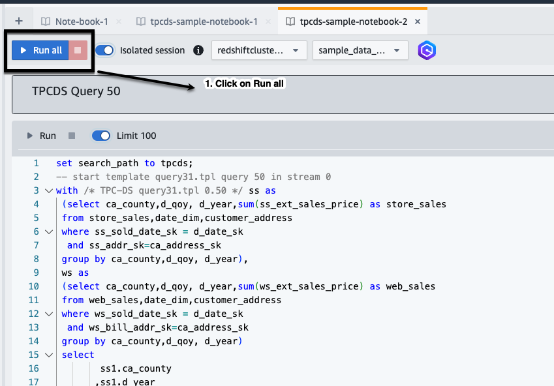Toggle the Isolated session switch
Viewport: 554px width, 386px height.
pyautogui.click(x=104, y=50)
